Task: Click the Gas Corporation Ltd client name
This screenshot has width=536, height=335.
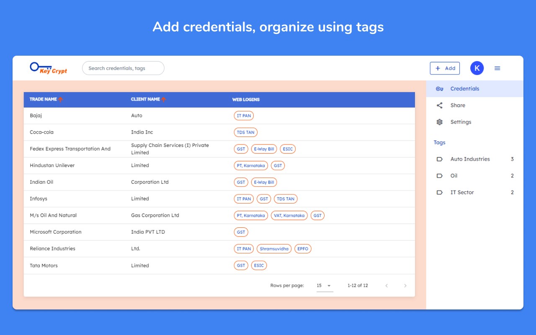Action: tap(155, 216)
